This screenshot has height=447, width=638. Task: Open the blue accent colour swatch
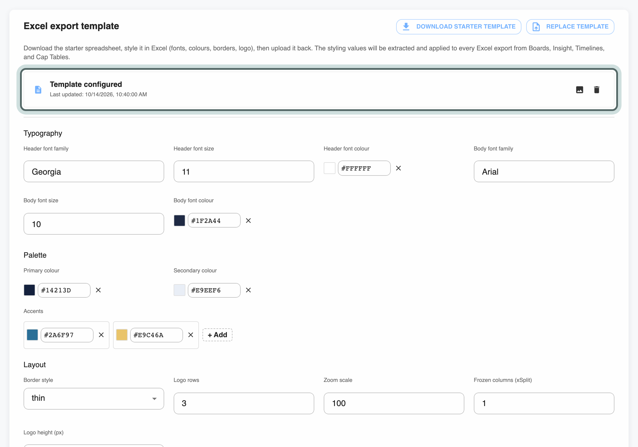[x=32, y=335]
